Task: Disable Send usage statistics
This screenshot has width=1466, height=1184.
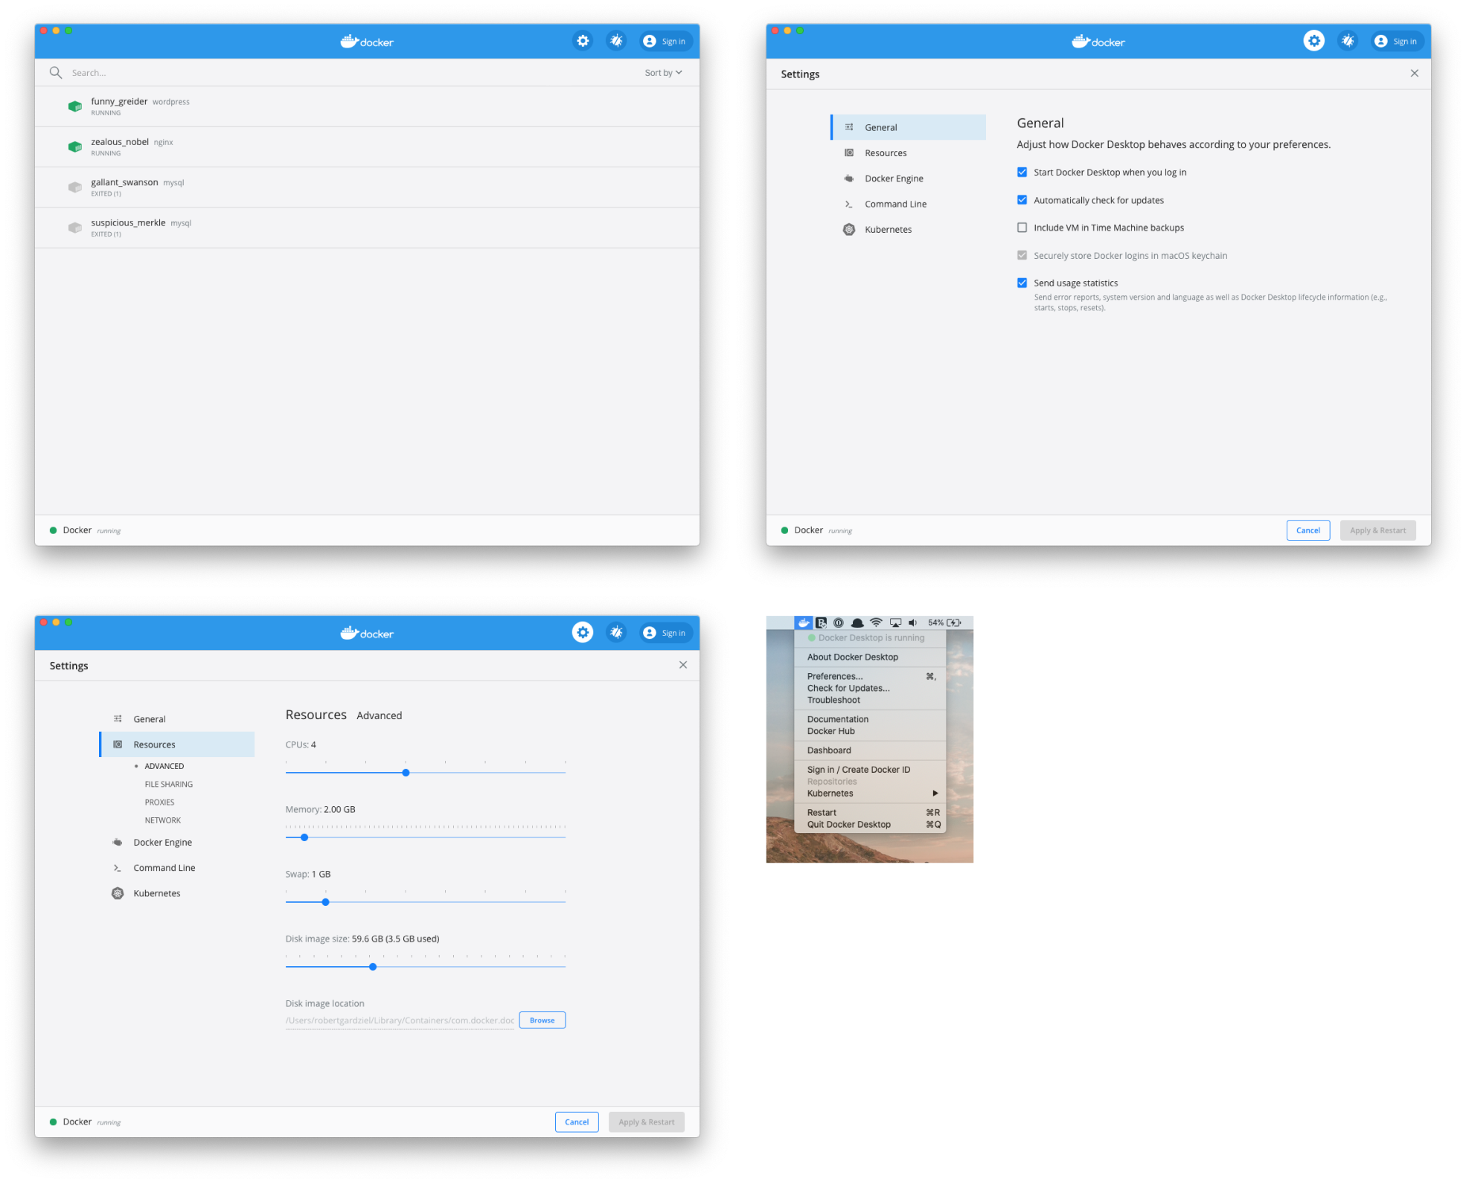Action: pos(1022,283)
